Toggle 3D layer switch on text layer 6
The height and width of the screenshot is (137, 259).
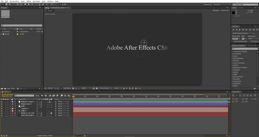coord(51,113)
